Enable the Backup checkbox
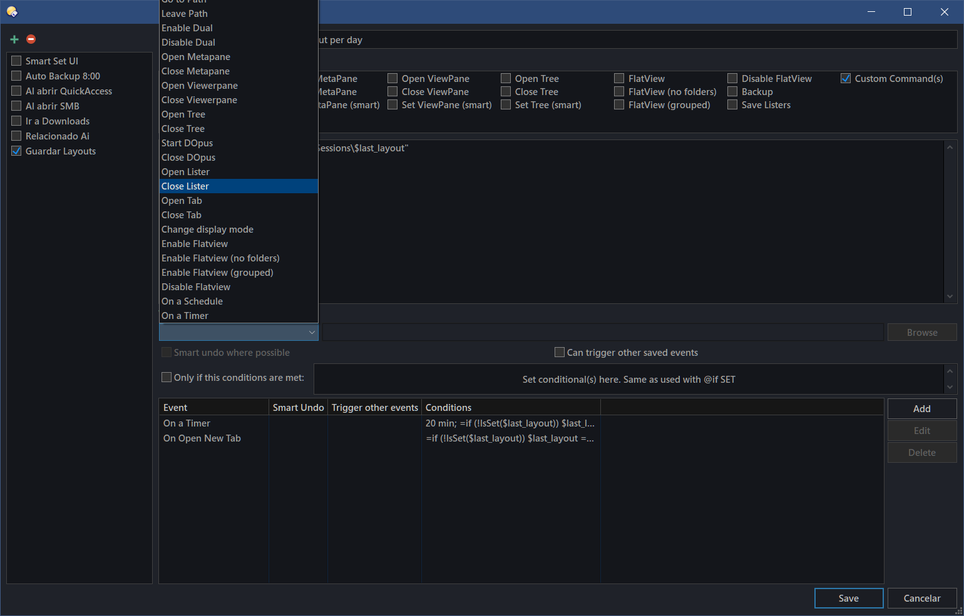Screen dimensions: 964x616 pyautogui.click(x=732, y=91)
